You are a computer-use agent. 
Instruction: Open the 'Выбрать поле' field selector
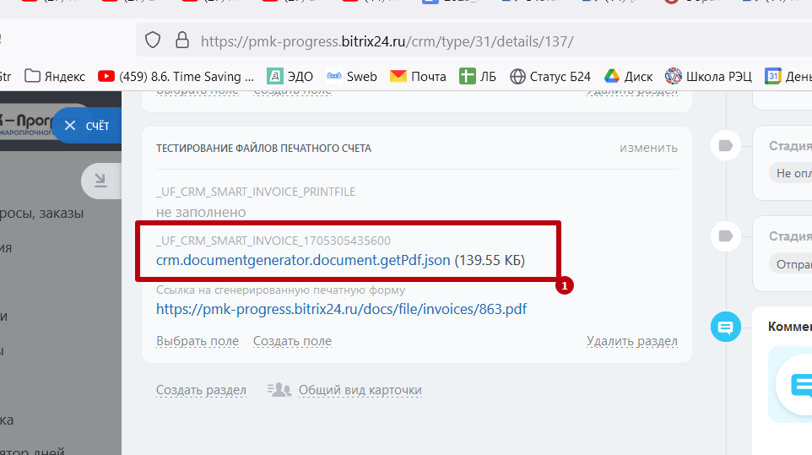(x=198, y=341)
